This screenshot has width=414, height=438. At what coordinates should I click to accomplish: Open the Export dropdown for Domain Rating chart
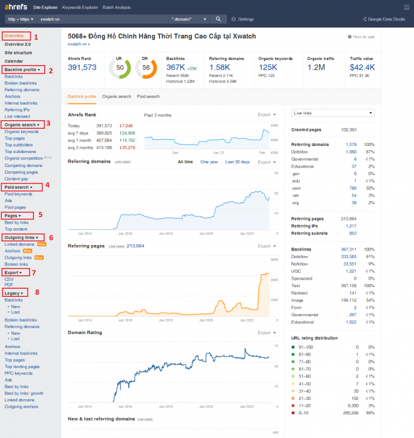(267, 332)
